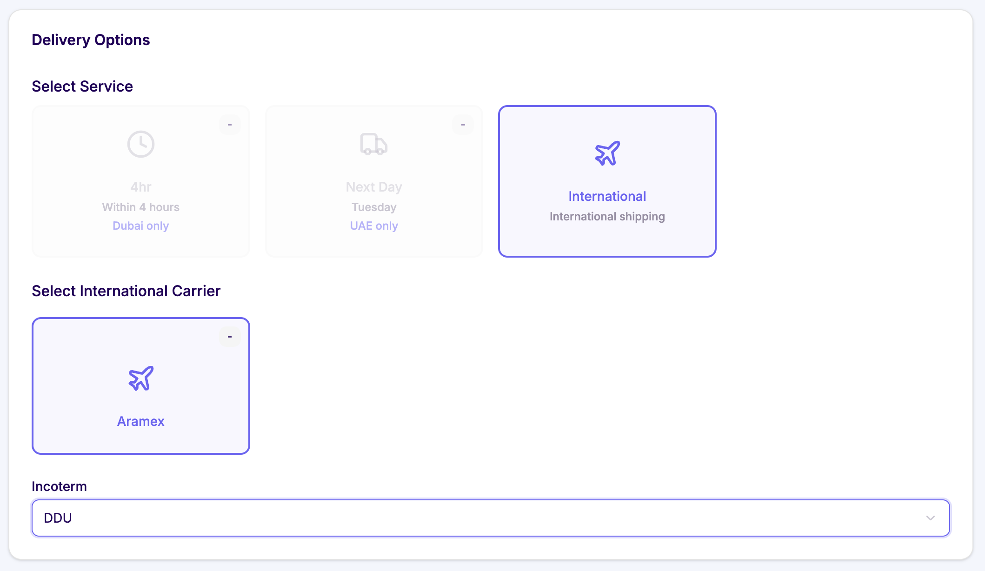The image size is (985, 571).
Task: Click the dash badge on 4hr card
Action: [x=230, y=125]
